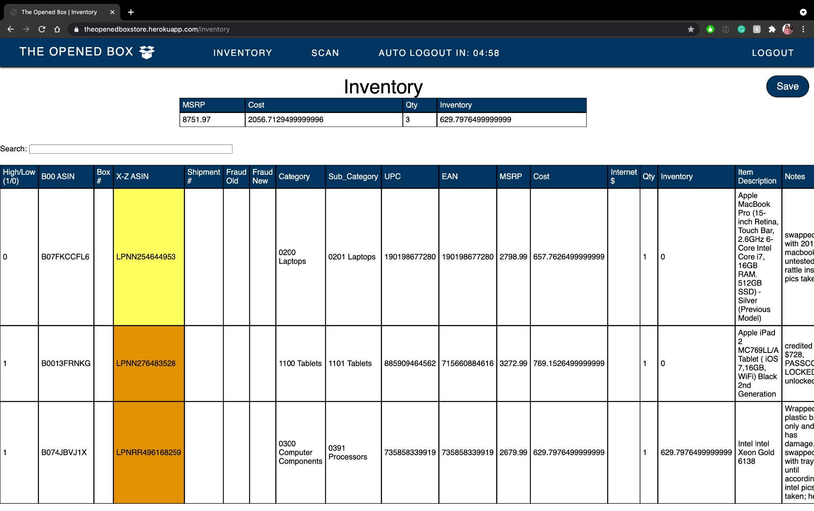
Task: Click the Shipment # column header
Action: [x=204, y=176]
